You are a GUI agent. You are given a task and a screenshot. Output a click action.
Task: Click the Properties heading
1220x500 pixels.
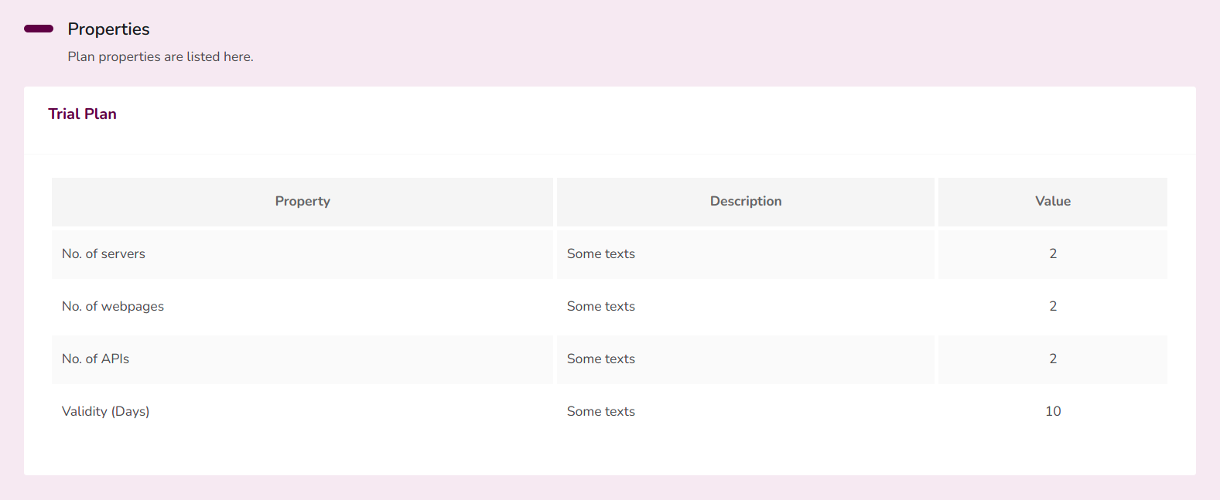coord(108,29)
